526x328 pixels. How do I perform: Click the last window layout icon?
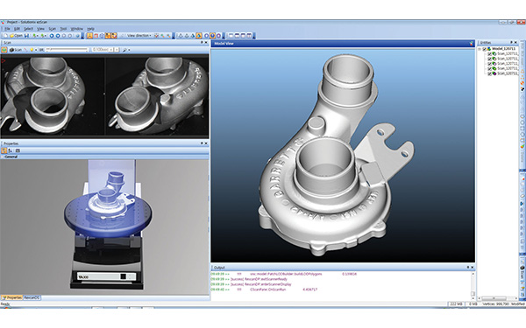click(249, 36)
